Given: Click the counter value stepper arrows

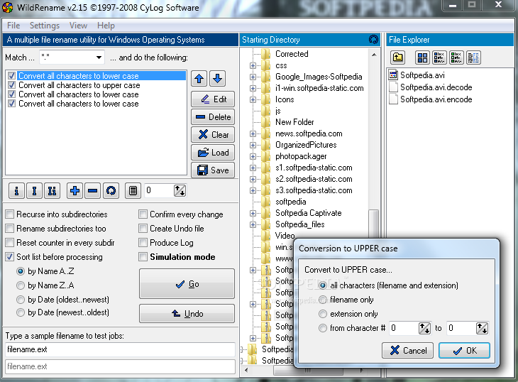Looking at the screenshot, I should pyautogui.click(x=180, y=191).
